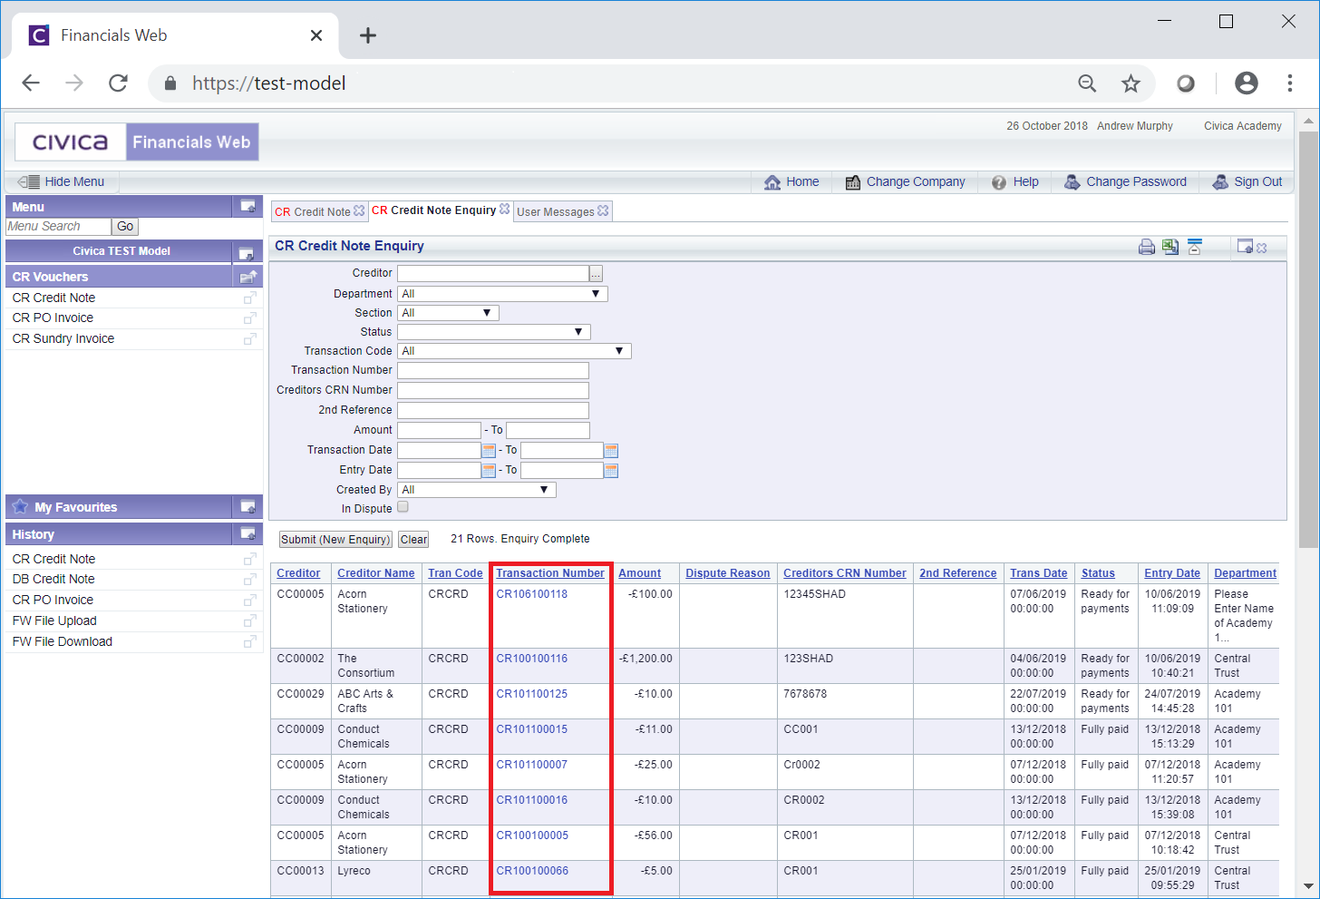Toggle the In Dispute checkbox

(x=403, y=507)
